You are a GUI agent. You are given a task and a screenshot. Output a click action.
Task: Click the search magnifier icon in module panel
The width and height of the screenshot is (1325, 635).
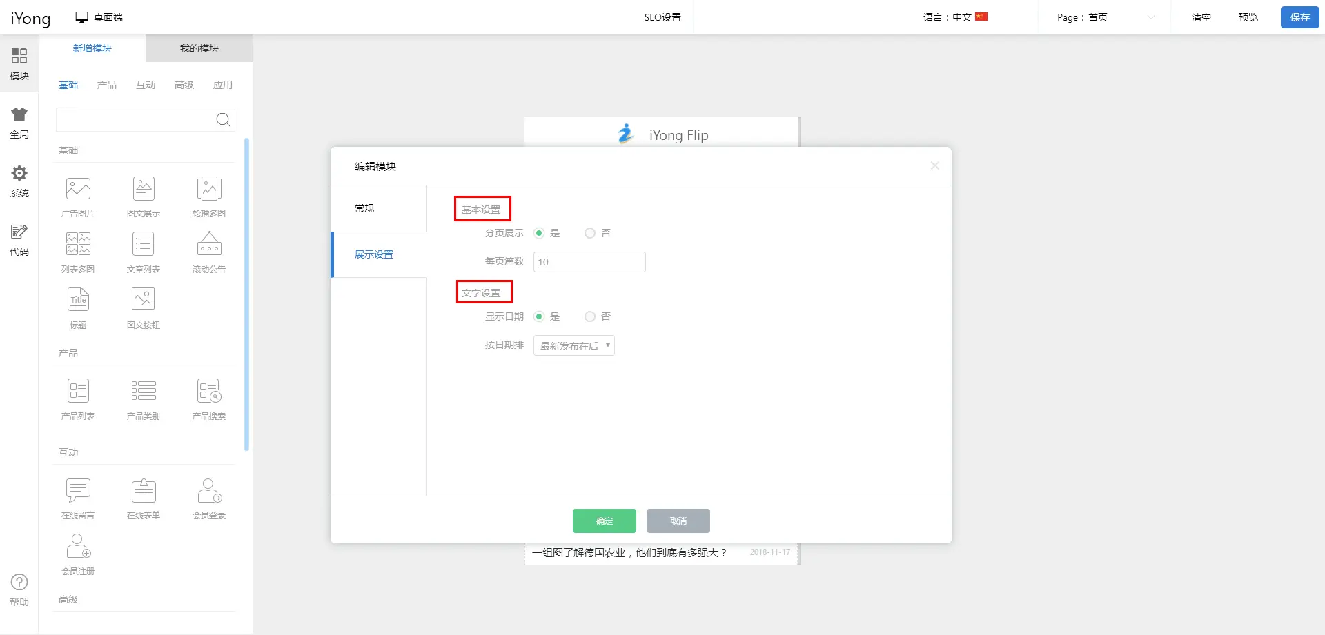click(x=223, y=120)
